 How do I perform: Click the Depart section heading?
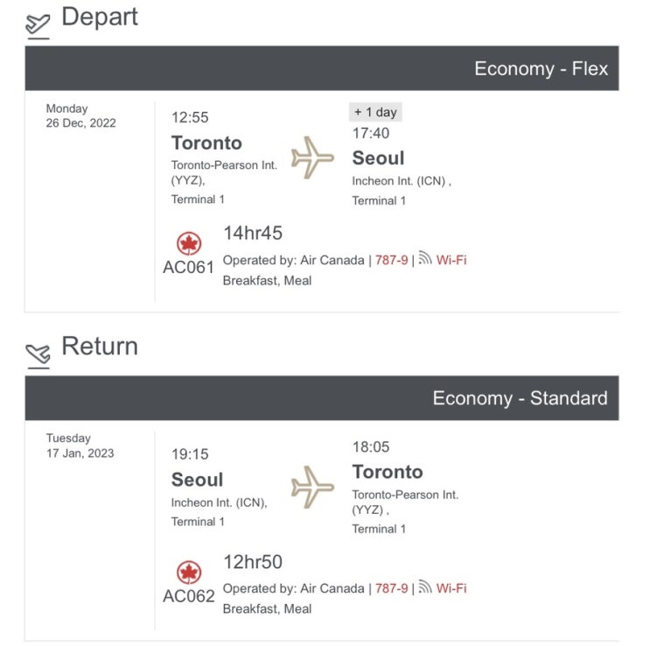point(100,17)
